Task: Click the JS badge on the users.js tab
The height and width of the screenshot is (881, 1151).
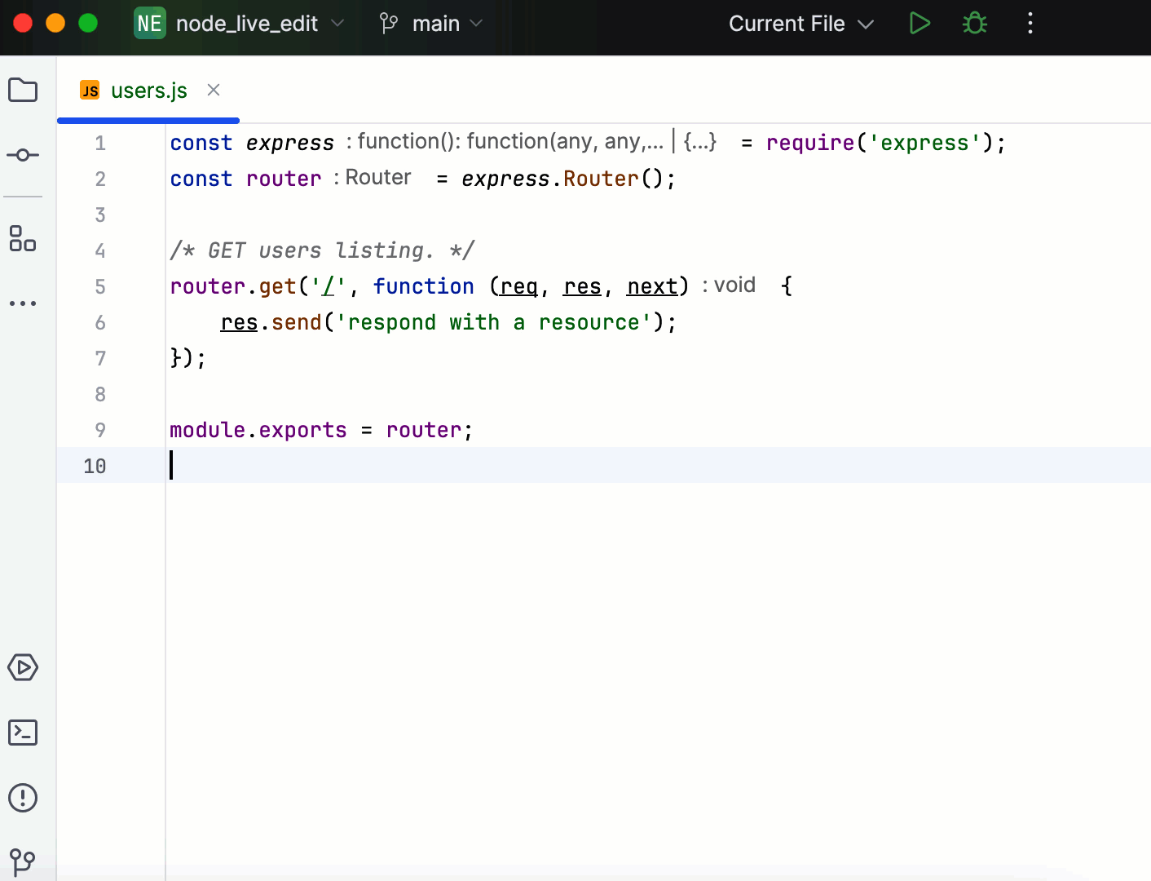Action: pos(90,90)
